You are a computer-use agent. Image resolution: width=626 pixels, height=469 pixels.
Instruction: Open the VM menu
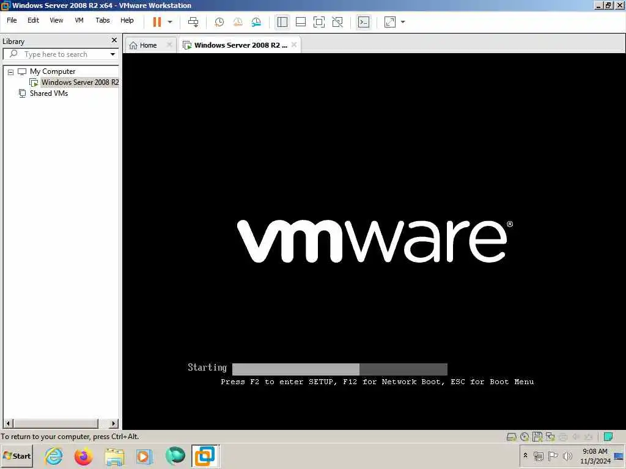(x=79, y=20)
